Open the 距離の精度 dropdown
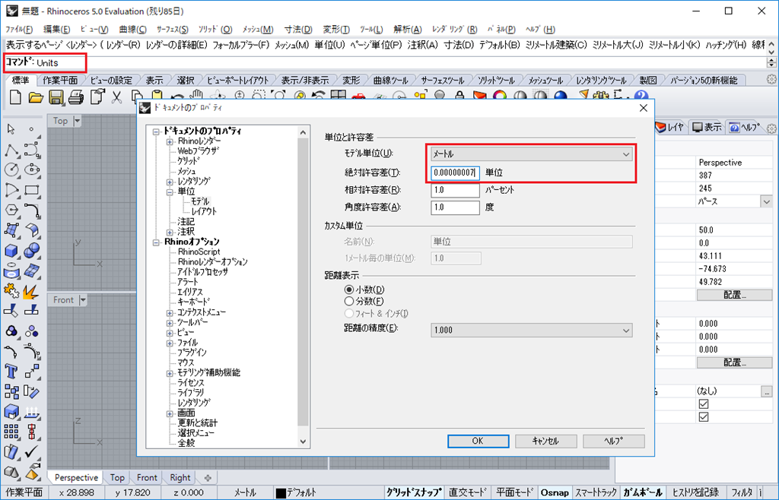779x500 pixels. (531, 330)
